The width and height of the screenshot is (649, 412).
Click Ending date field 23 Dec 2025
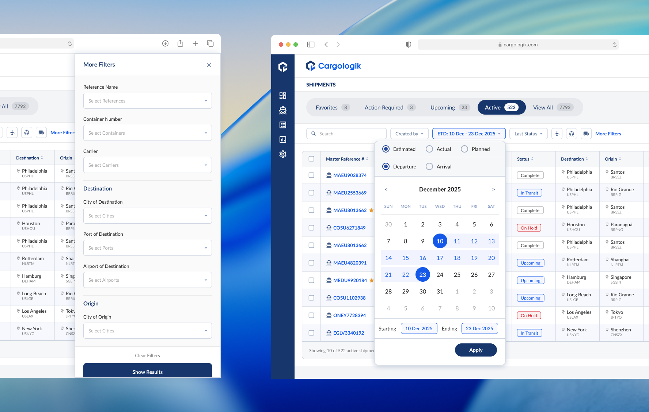479,328
